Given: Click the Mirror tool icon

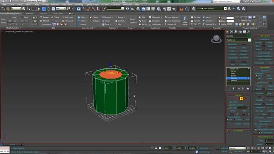Looking at the screenshot, I should coord(128,9).
